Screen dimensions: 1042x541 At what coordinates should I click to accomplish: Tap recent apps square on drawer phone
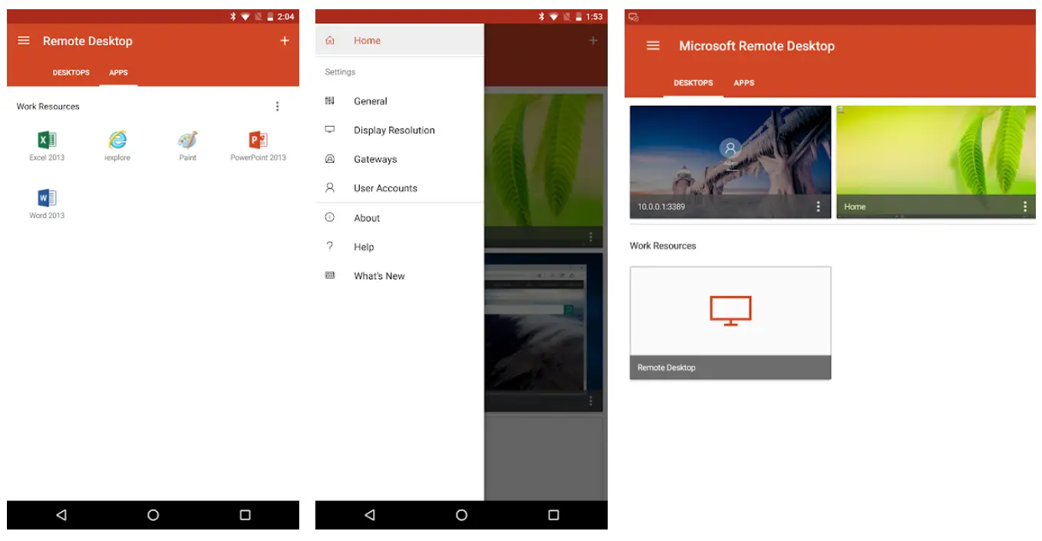coord(553,515)
